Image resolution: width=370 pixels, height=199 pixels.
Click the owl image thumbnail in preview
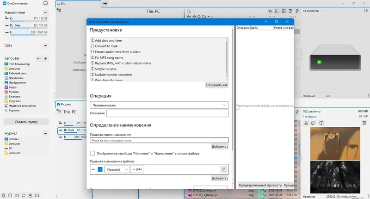[x=335, y=143]
